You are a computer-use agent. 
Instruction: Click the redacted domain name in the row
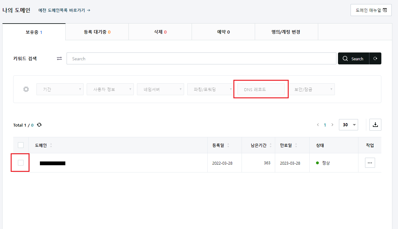[52, 163]
